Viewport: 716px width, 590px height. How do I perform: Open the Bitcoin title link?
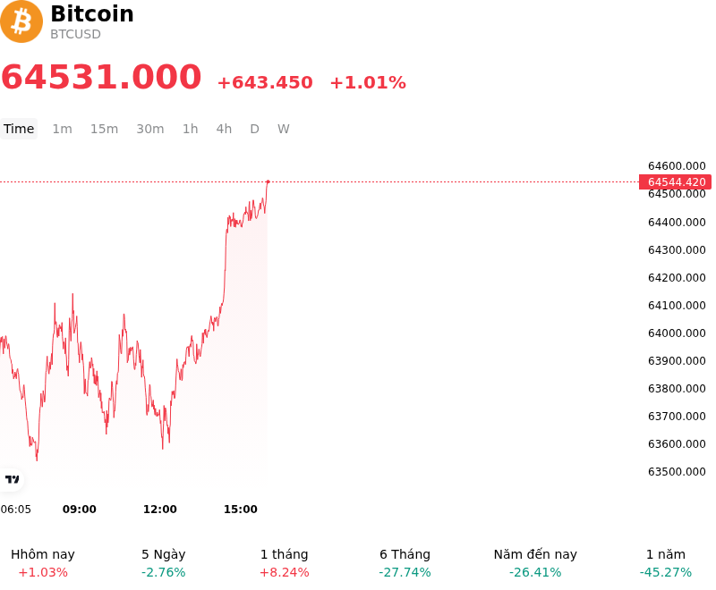tap(92, 13)
